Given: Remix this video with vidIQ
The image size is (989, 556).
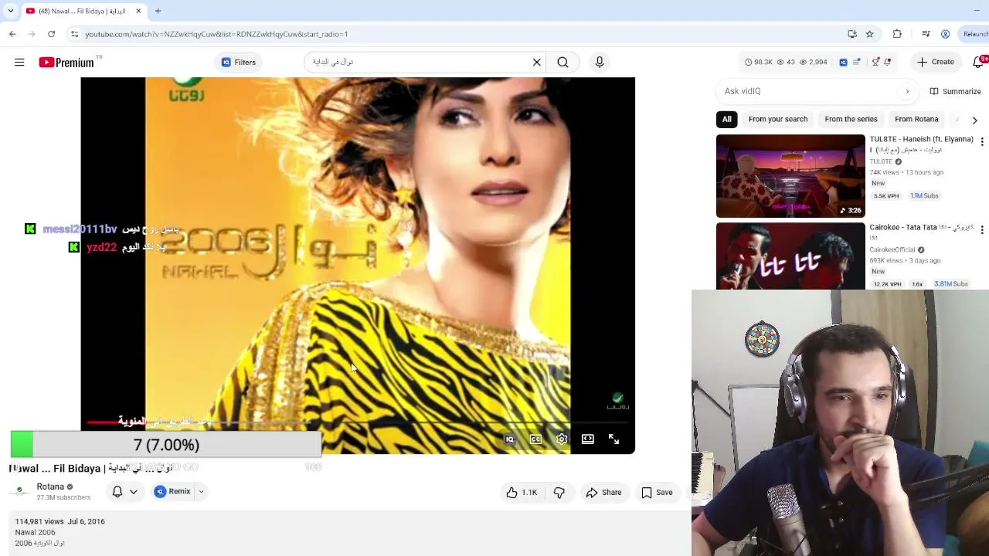Looking at the screenshot, I should click(x=172, y=491).
